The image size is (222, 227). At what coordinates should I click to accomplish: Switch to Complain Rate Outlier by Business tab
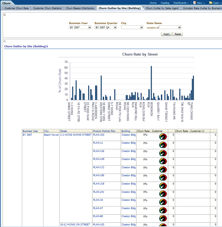click(201, 8)
